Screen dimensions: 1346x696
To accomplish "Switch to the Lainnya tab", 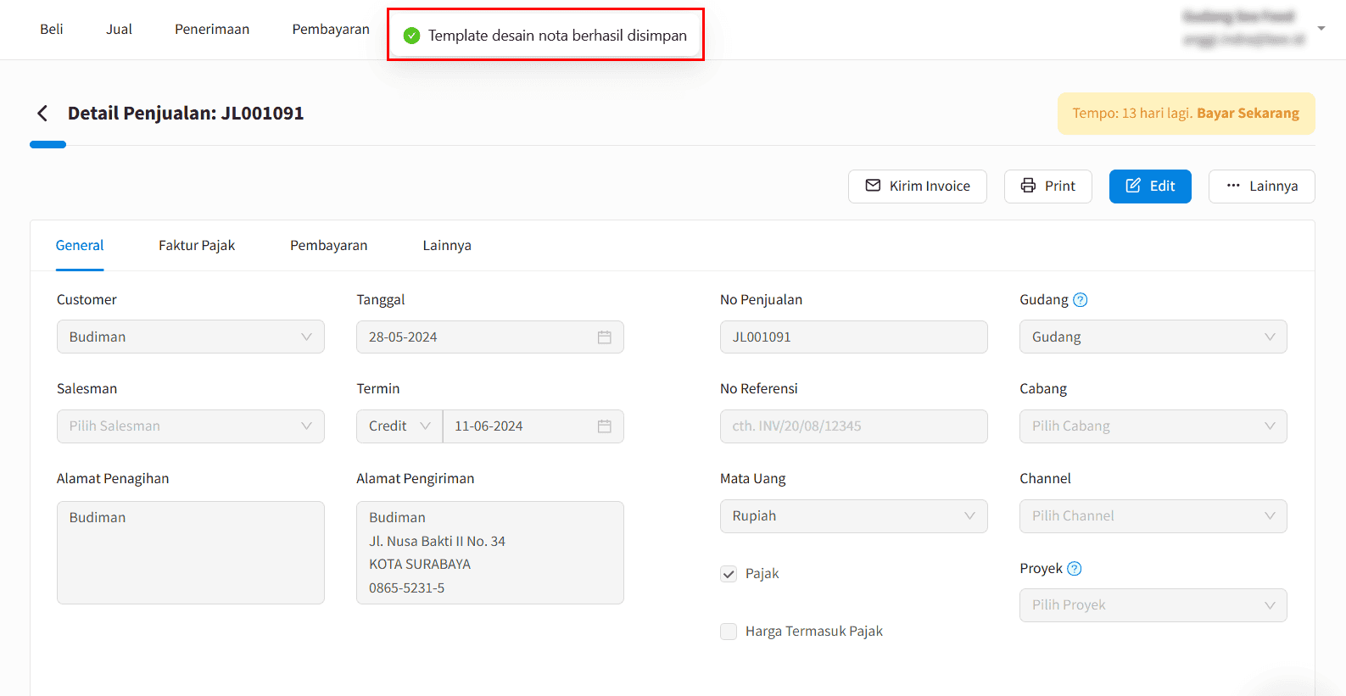I will [x=447, y=246].
